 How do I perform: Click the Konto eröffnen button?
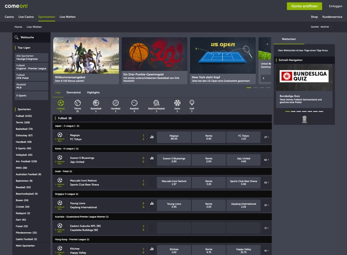click(x=304, y=6)
